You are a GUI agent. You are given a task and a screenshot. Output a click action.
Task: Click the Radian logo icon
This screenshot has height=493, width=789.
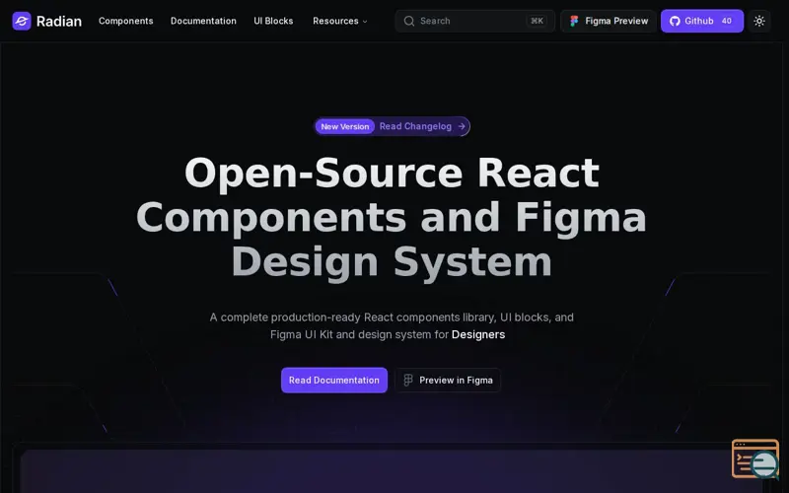22,21
